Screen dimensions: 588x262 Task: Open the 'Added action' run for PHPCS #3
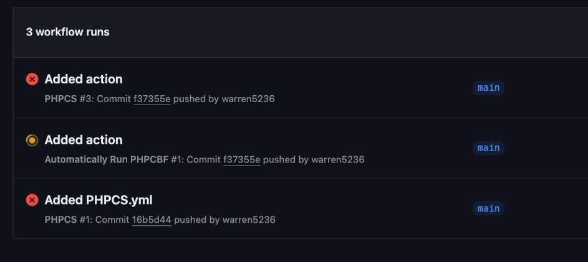click(84, 80)
